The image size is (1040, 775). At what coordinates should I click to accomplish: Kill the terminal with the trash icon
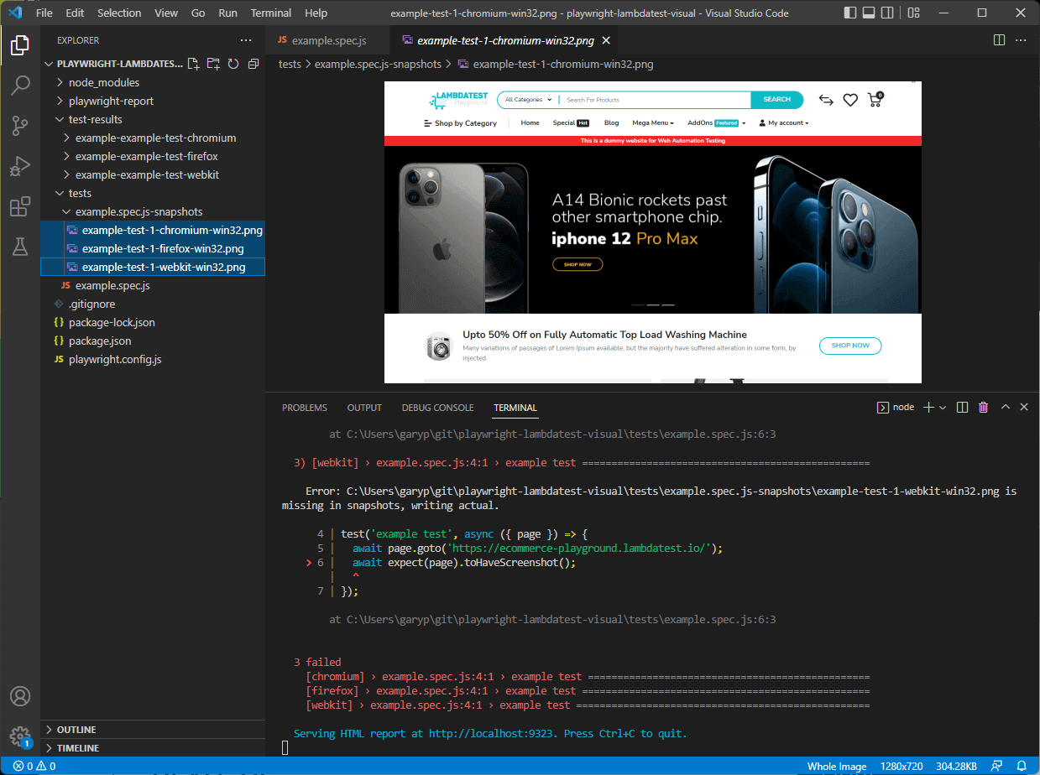983,407
